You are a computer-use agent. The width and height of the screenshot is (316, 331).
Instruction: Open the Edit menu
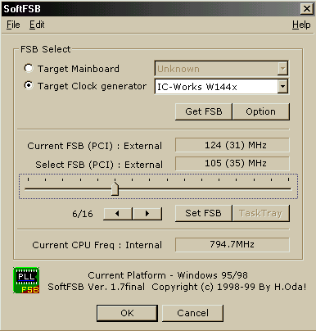[37, 25]
